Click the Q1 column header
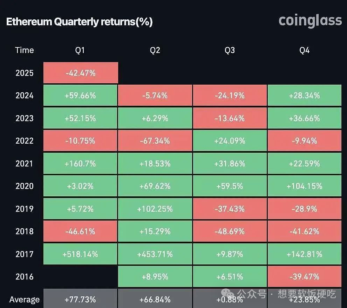The width and height of the screenshot is (347, 308). point(80,50)
